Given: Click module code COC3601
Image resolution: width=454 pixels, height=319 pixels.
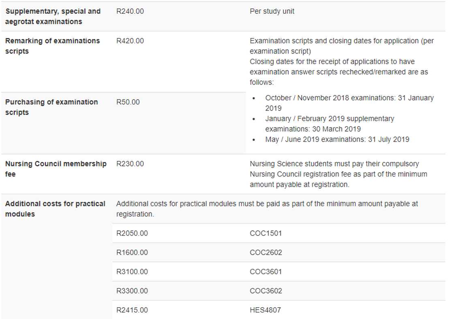Looking at the screenshot, I should point(266,272).
